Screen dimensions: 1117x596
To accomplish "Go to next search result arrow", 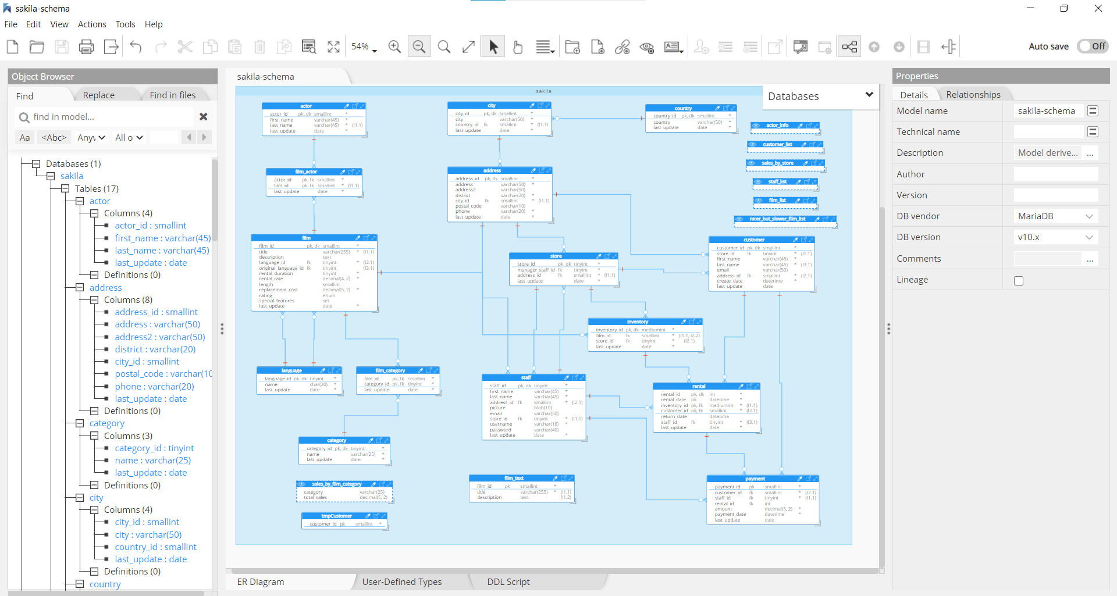I will coord(204,138).
